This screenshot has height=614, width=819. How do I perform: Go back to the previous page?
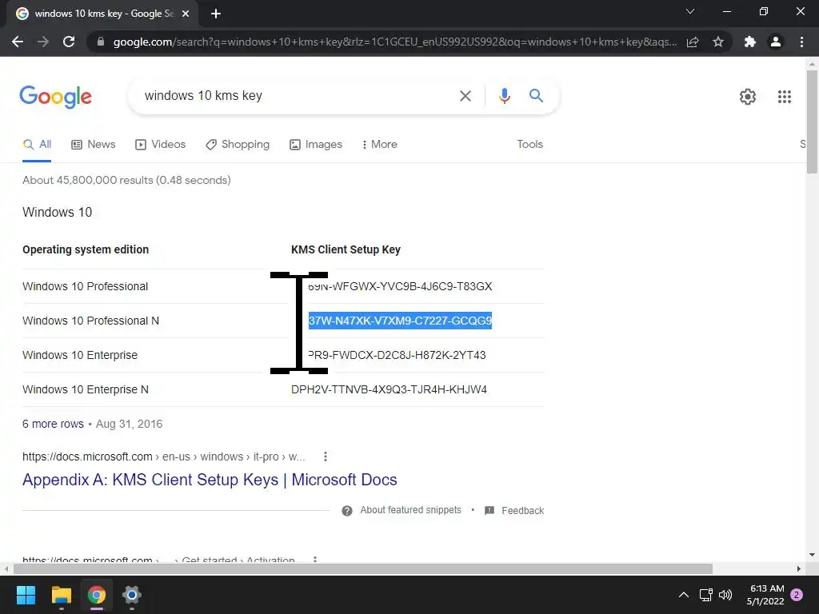[18, 42]
